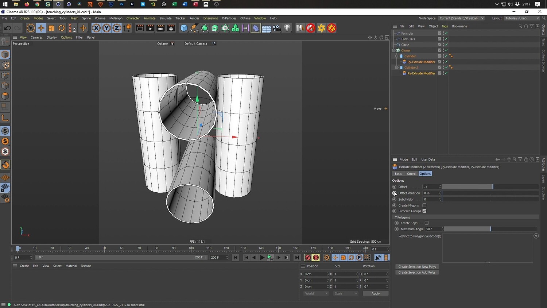Uncheck the Preserve Groups checkbox
This screenshot has height=308, width=547.
[424, 211]
